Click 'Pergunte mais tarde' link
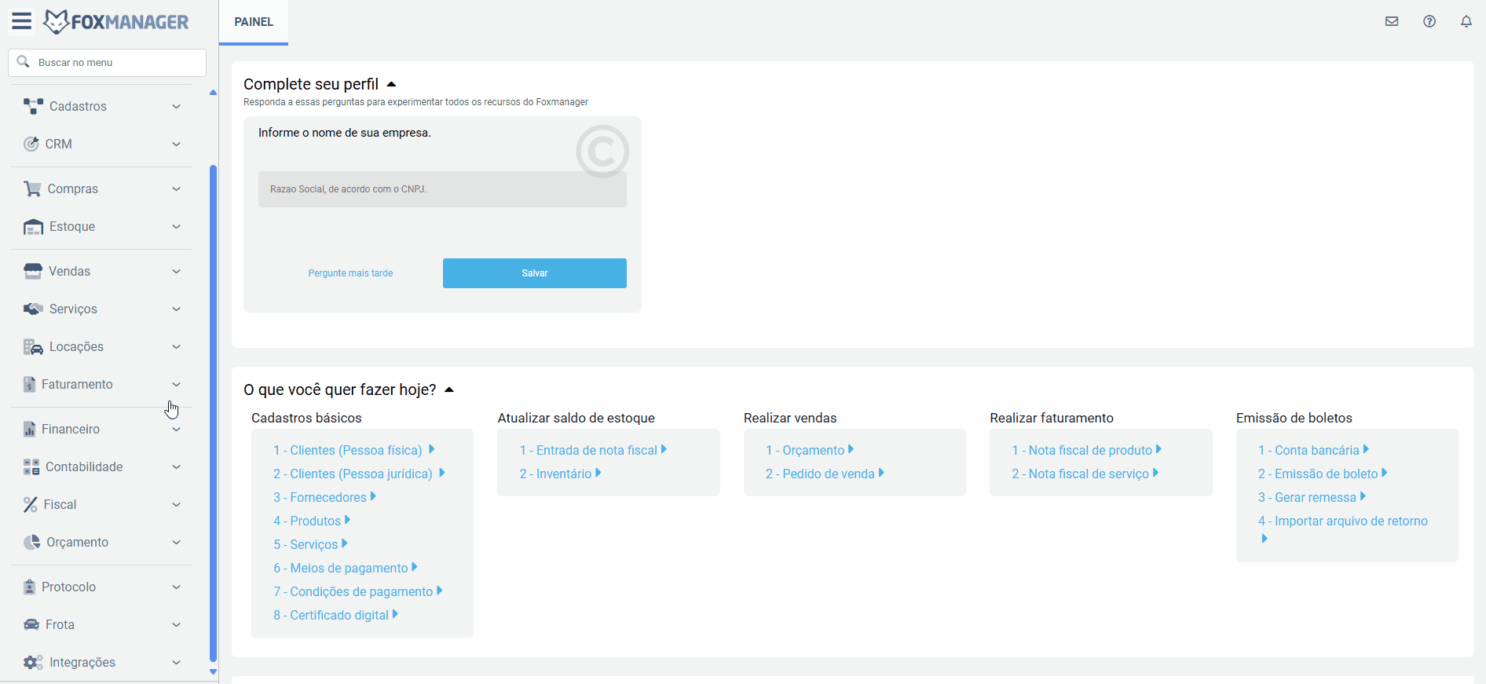The image size is (1486, 684). click(x=350, y=273)
